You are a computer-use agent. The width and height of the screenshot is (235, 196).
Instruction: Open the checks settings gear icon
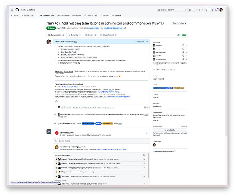coord(144,155)
